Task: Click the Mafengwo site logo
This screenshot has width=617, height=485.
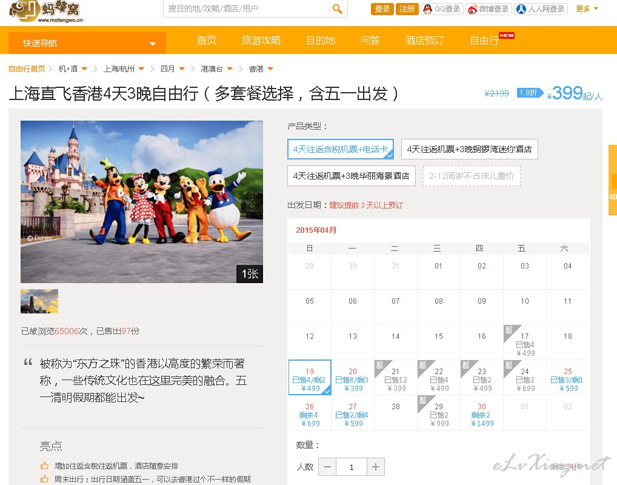Action: 46,11
